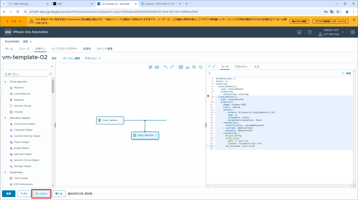Open feedback smiley icon in header
The height and width of the screenshot is (200, 358).
[x=299, y=32]
